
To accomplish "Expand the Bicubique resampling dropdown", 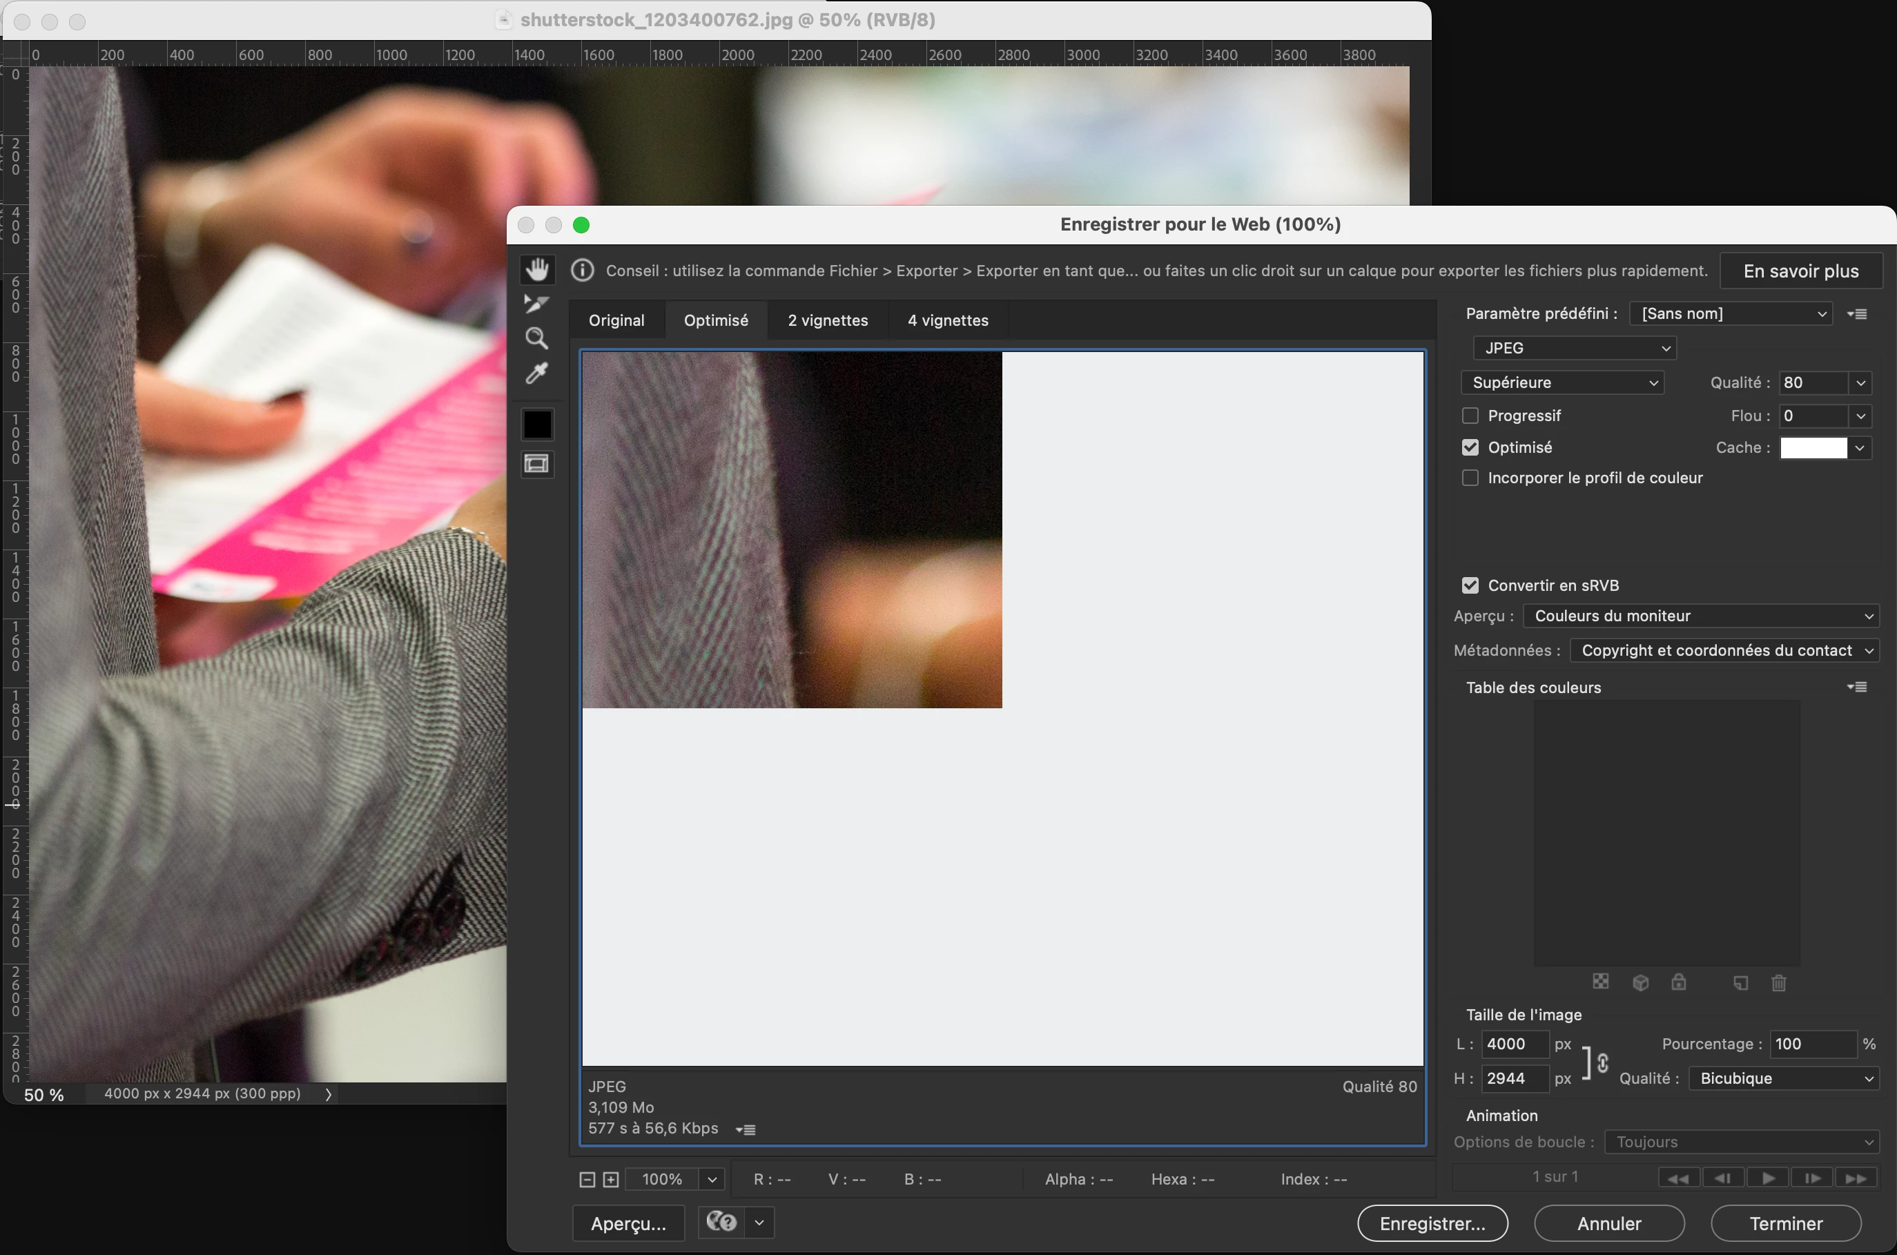I will 1783,1078.
